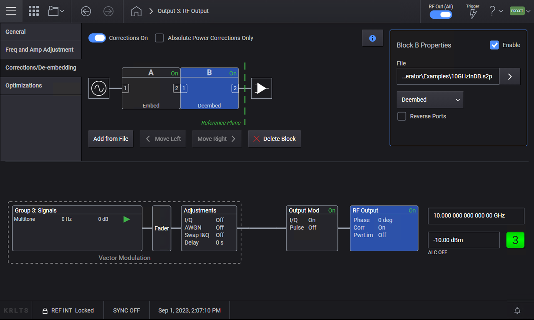This screenshot has height=320, width=534.
Task: Open the Deembed mode dropdown
Action: pyautogui.click(x=430, y=99)
